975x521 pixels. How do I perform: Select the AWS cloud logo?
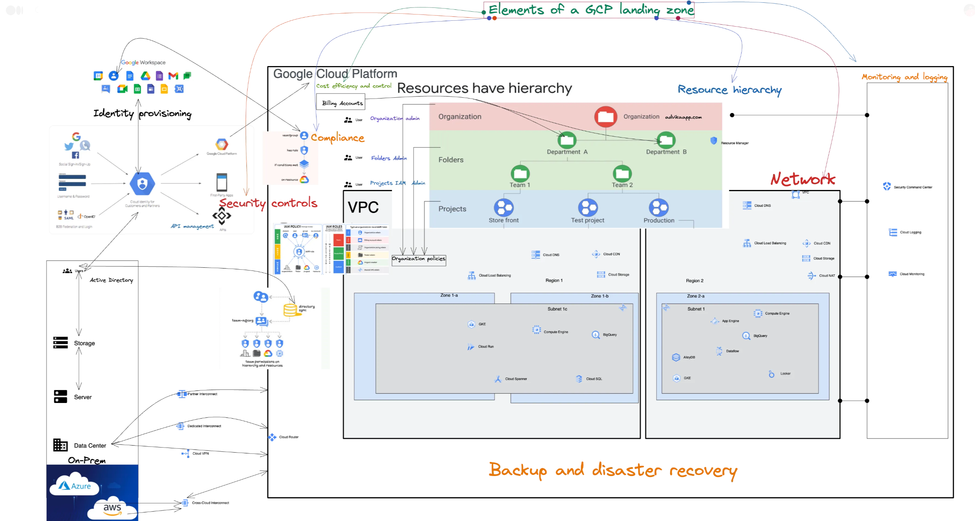(x=112, y=508)
